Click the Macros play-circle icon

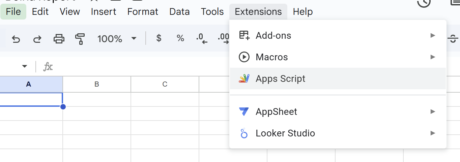click(244, 57)
